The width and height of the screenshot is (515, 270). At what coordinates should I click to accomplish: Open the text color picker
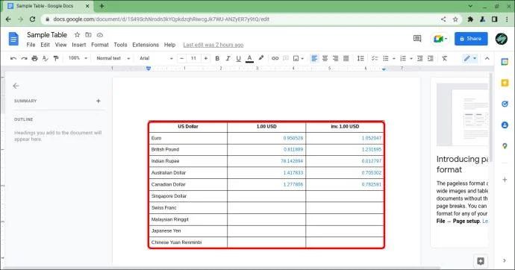pyautogui.click(x=249, y=58)
